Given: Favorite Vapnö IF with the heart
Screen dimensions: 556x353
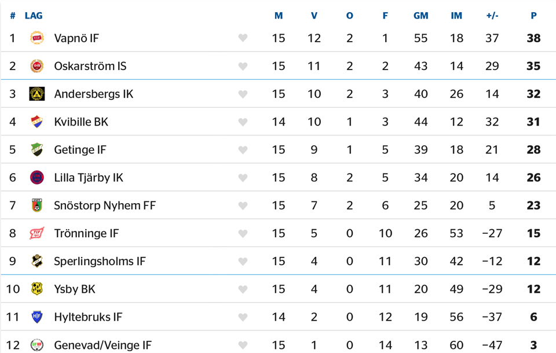Looking at the screenshot, I should point(243,38).
